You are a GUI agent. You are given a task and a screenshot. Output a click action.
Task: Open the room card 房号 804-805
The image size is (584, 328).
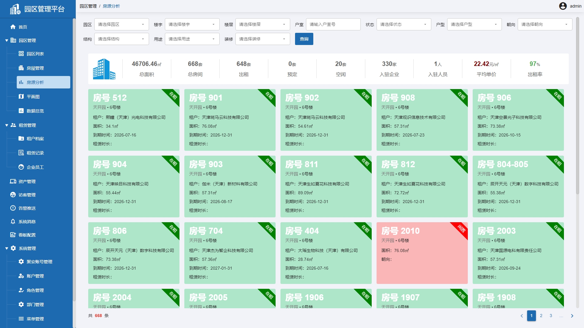[518, 186]
